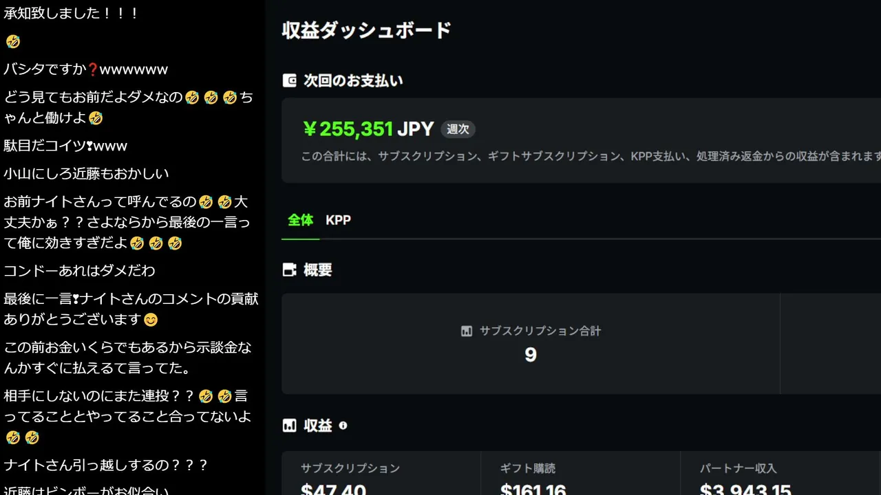Image resolution: width=881 pixels, height=495 pixels.
Task: Click the wallet icon beside 次回のお支払い
Action: click(x=289, y=80)
